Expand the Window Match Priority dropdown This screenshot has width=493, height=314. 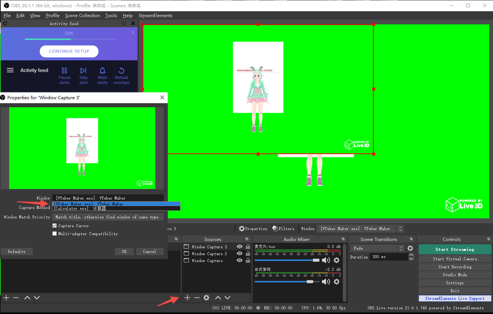(108, 217)
